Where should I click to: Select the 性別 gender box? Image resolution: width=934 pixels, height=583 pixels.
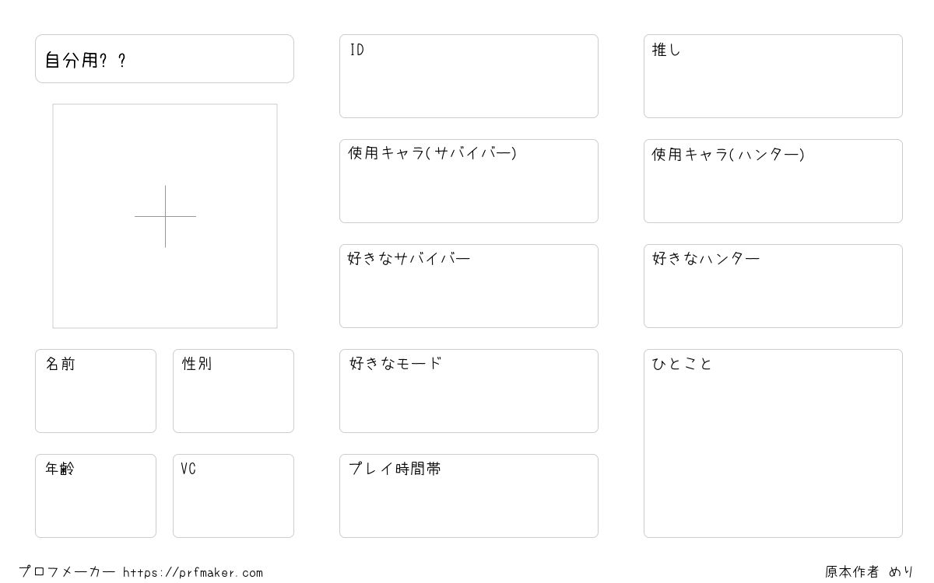(233, 391)
